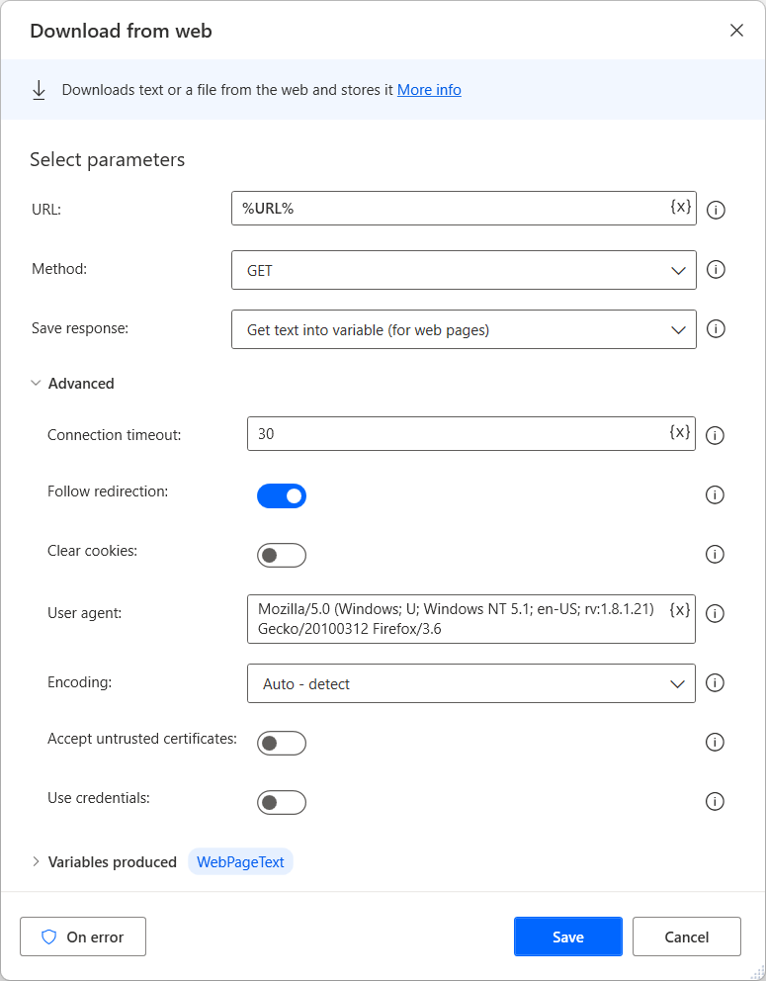Open the Method dropdown showing GET
This screenshot has width=766, height=981.
coord(464,270)
